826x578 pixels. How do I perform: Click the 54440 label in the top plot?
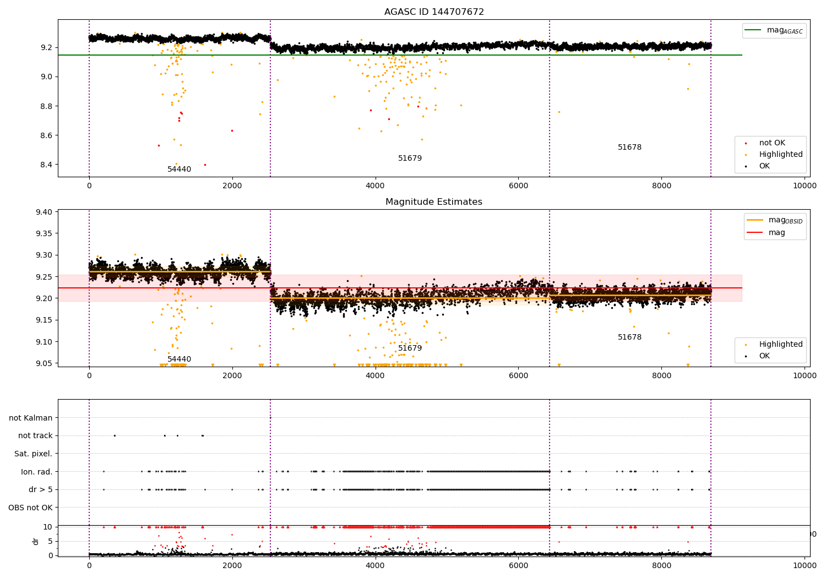[179, 170]
